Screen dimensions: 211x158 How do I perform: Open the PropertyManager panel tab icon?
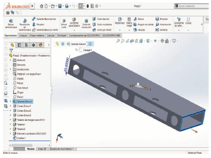[19, 45]
